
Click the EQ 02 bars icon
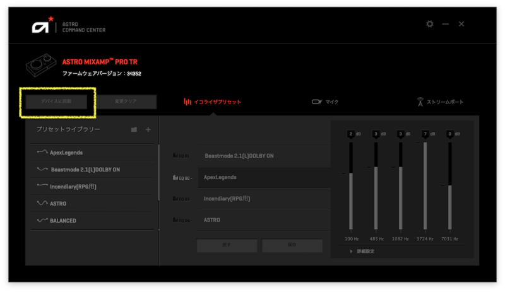pyautogui.click(x=175, y=177)
